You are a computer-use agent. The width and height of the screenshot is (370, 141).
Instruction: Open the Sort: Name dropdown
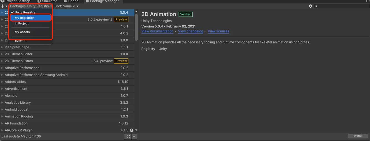tap(66, 6)
